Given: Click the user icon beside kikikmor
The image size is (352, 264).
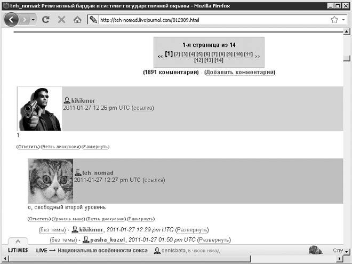Looking at the screenshot, I should coord(67,100).
